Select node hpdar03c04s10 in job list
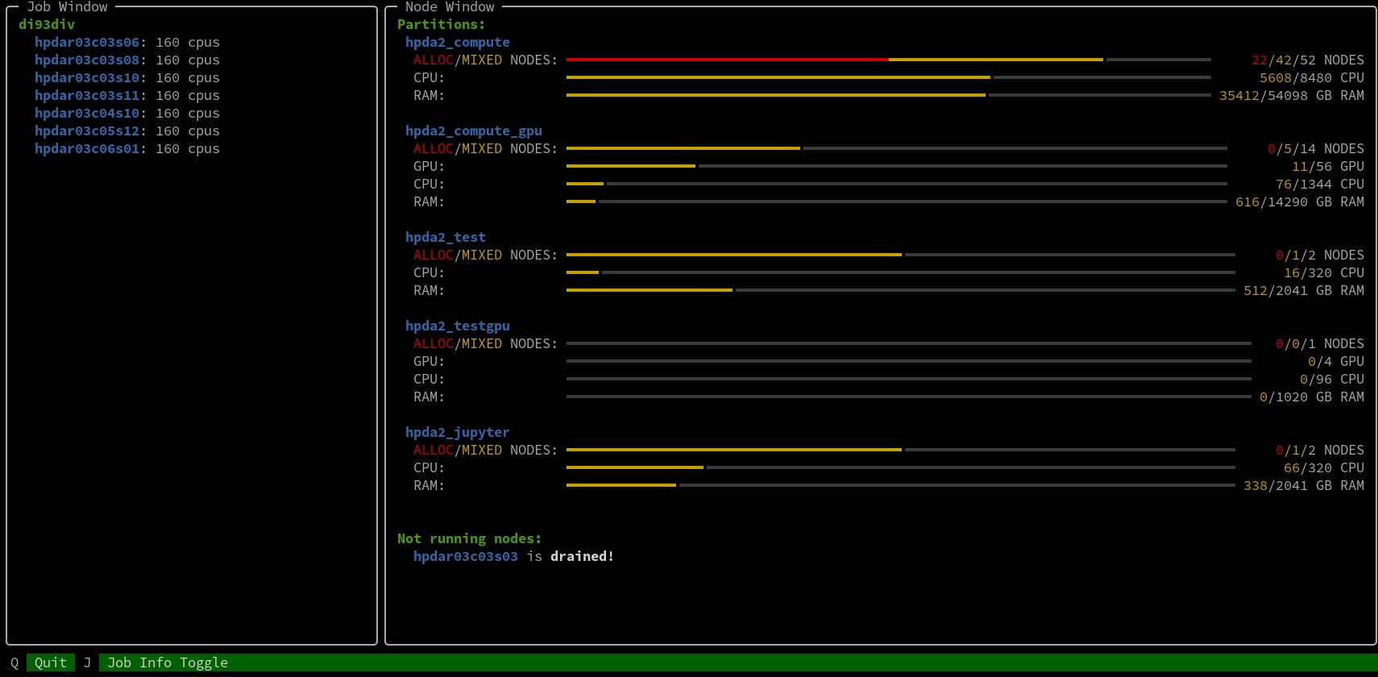 (x=87, y=113)
